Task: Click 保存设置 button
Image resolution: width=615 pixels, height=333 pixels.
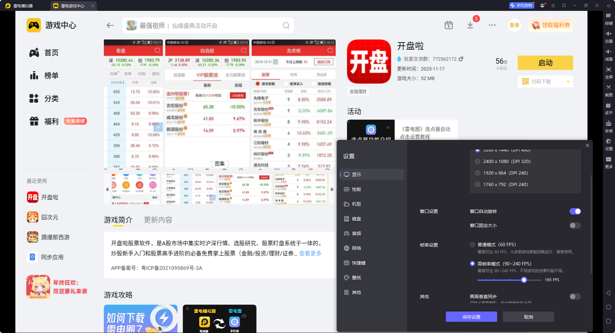Action: pos(471,317)
